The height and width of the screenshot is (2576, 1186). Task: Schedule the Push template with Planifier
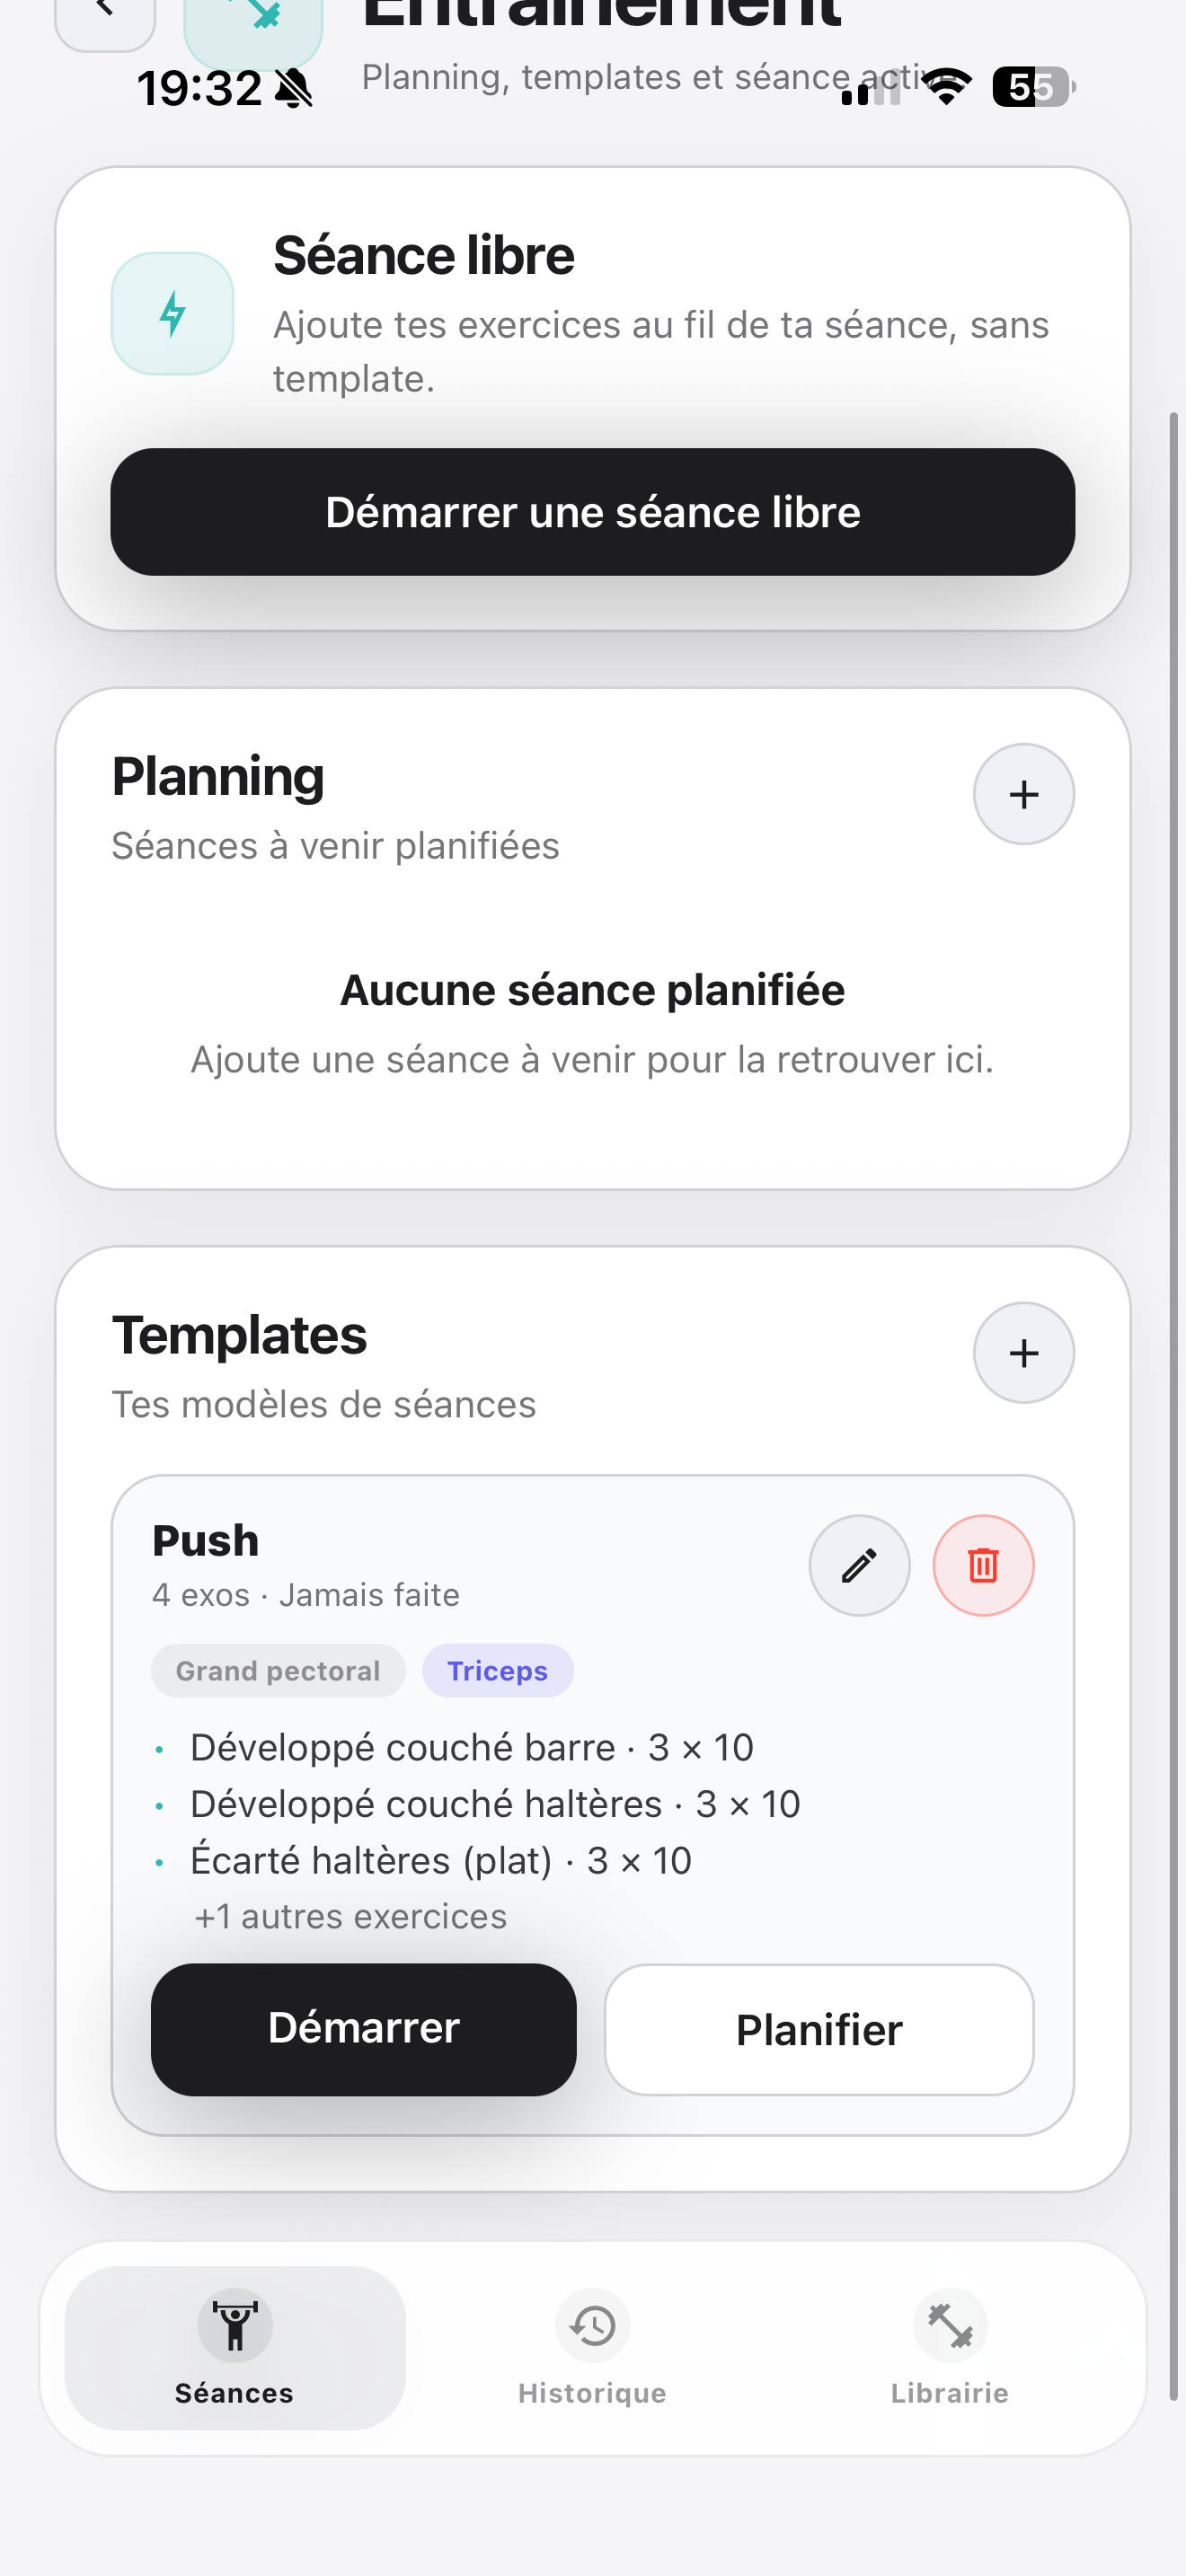click(x=819, y=2029)
